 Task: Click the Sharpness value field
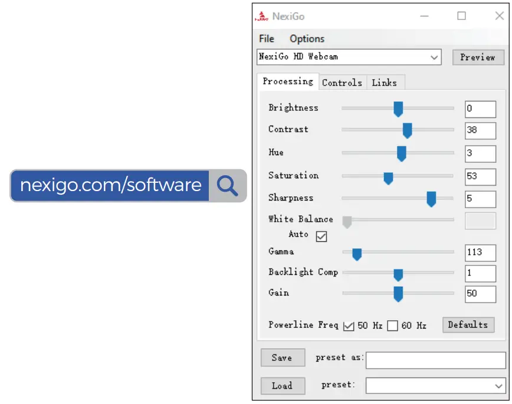pyautogui.click(x=480, y=199)
